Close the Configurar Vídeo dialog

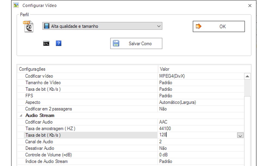pos(250,5)
